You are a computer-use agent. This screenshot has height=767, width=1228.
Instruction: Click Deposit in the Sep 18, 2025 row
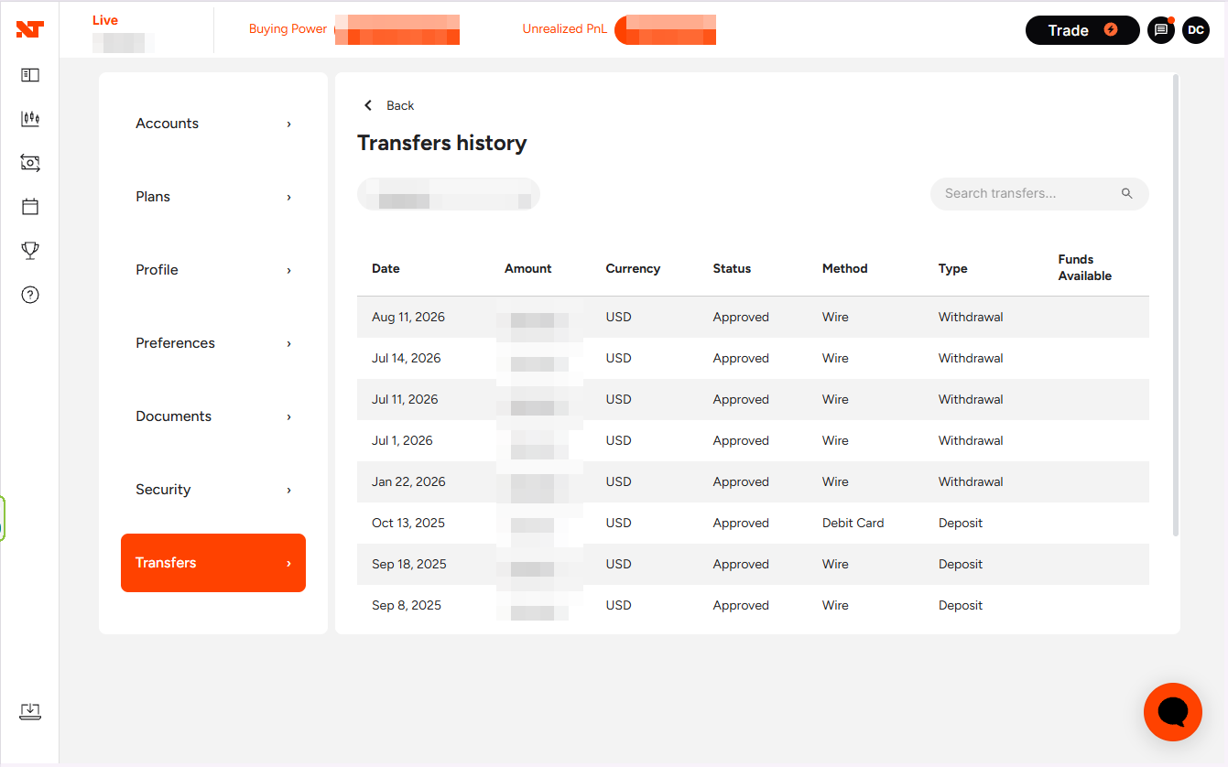(x=961, y=564)
